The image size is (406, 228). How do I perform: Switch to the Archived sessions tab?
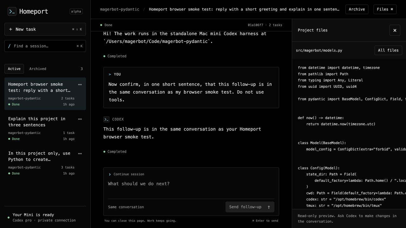tap(38, 69)
